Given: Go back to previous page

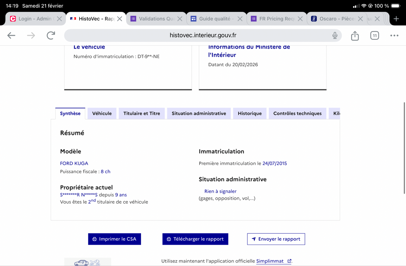Looking at the screenshot, I should tap(11, 35).
